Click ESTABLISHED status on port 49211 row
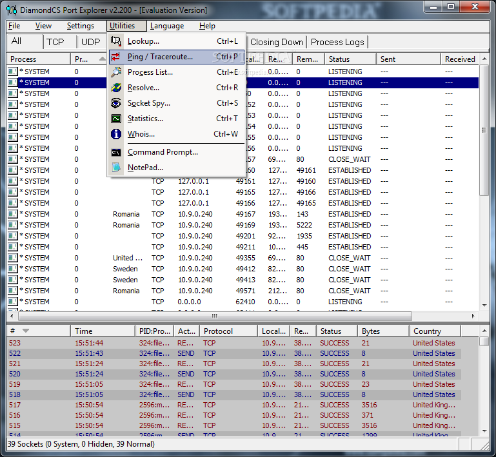 coord(350,247)
